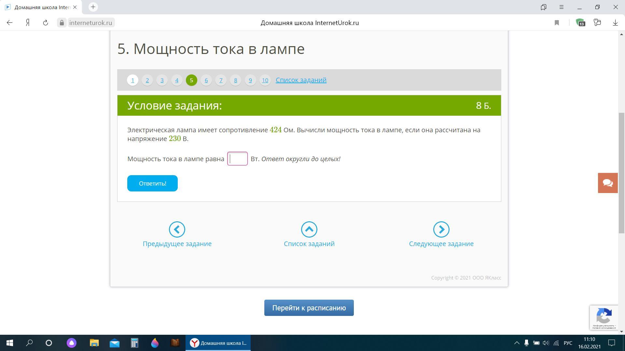This screenshot has height=351, width=625.
Task: Open the extension icon with badge 13
Action: click(580, 23)
